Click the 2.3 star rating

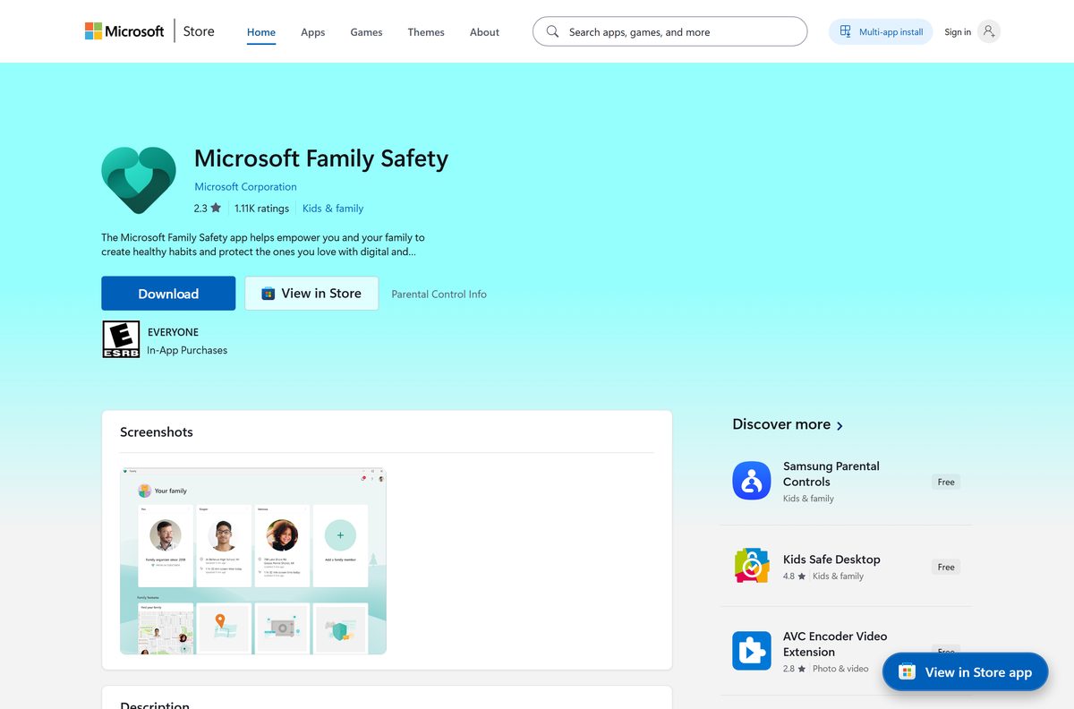pos(207,209)
